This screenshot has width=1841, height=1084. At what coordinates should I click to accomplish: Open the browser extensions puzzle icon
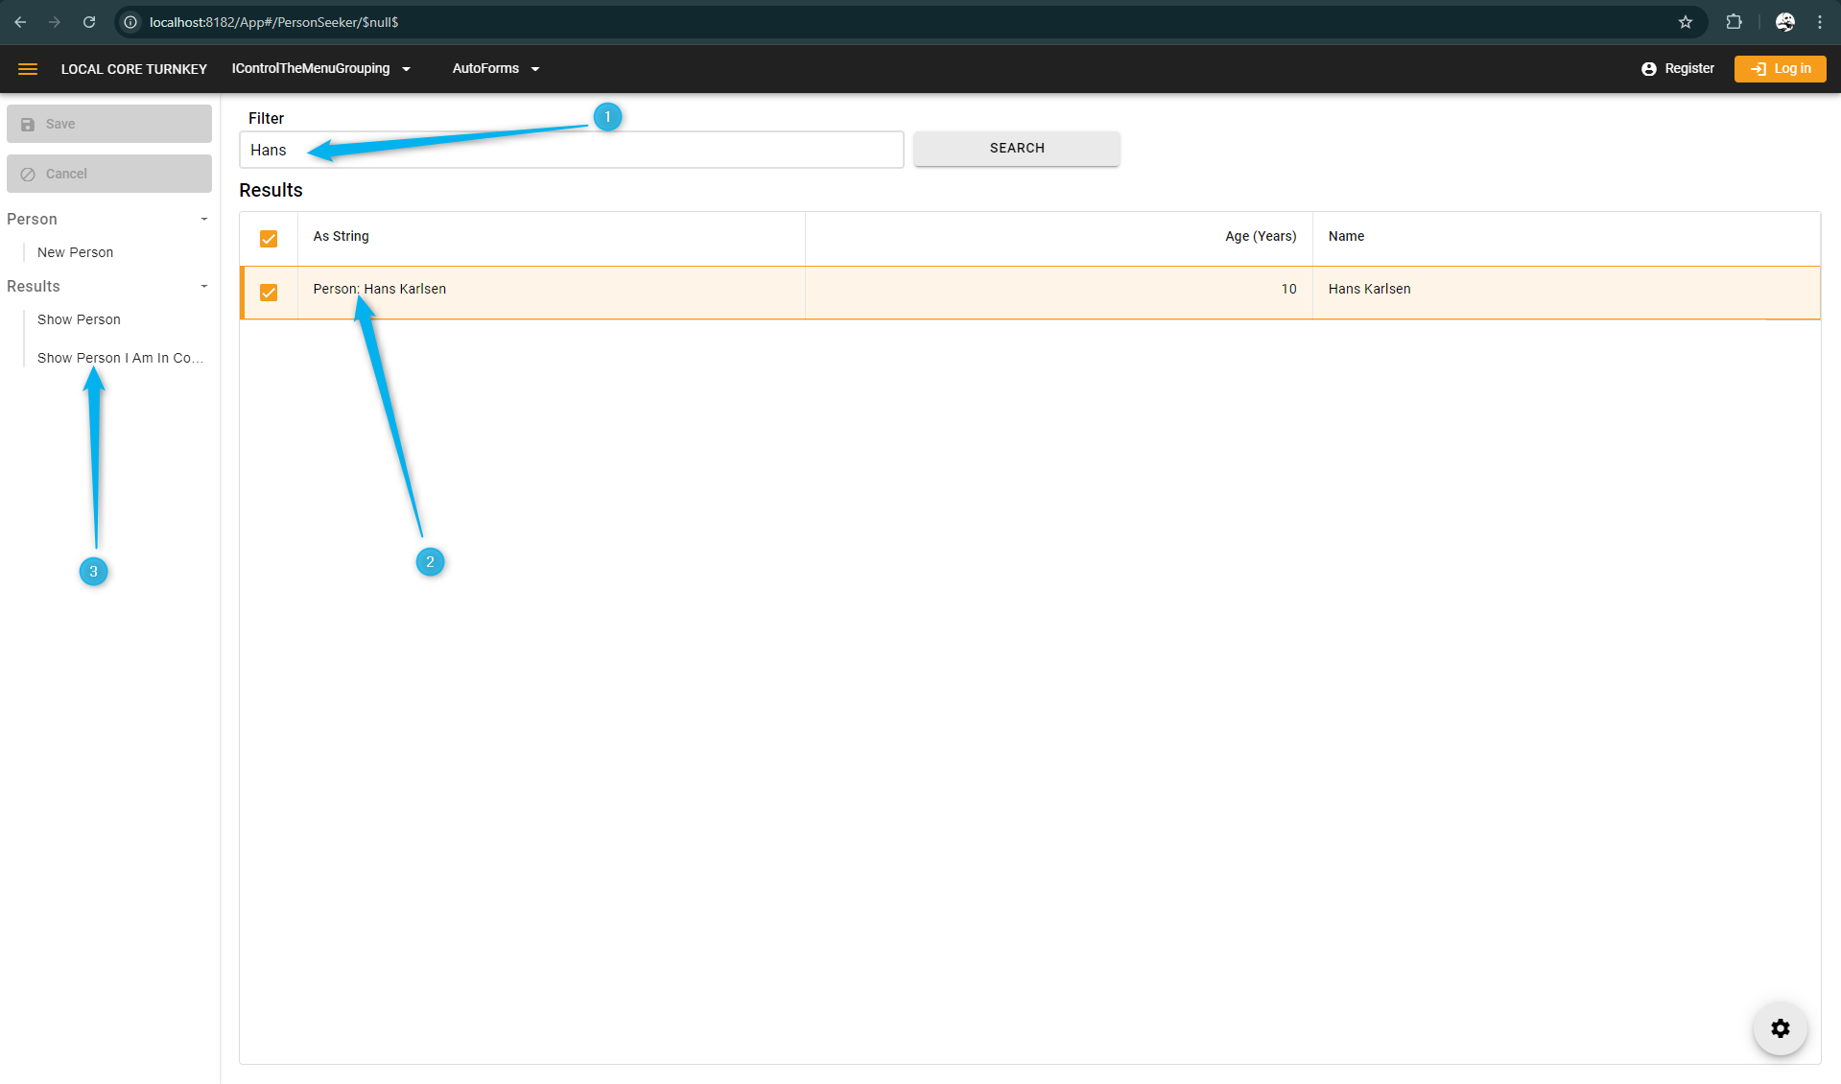(1734, 22)
